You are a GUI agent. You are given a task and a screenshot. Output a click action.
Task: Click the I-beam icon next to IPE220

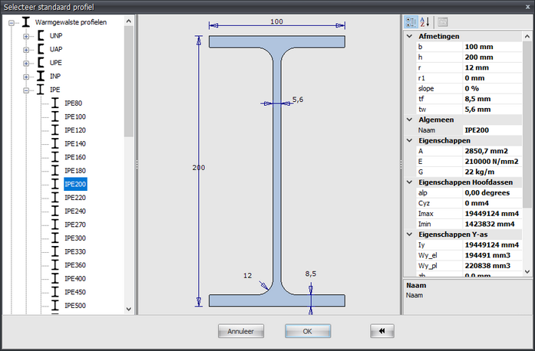pos(55,197)
